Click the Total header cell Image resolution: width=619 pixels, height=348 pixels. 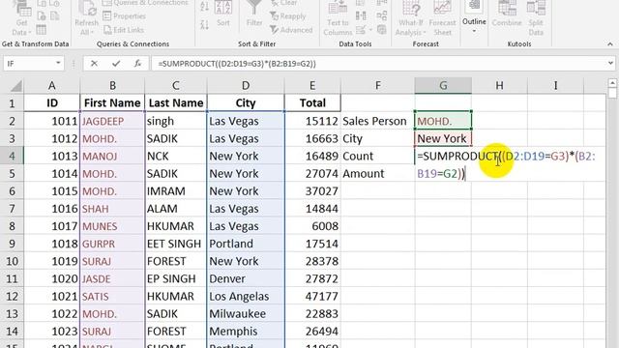(312, 103)
